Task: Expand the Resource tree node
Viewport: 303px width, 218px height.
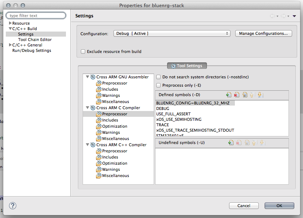Action: (10, 23)
